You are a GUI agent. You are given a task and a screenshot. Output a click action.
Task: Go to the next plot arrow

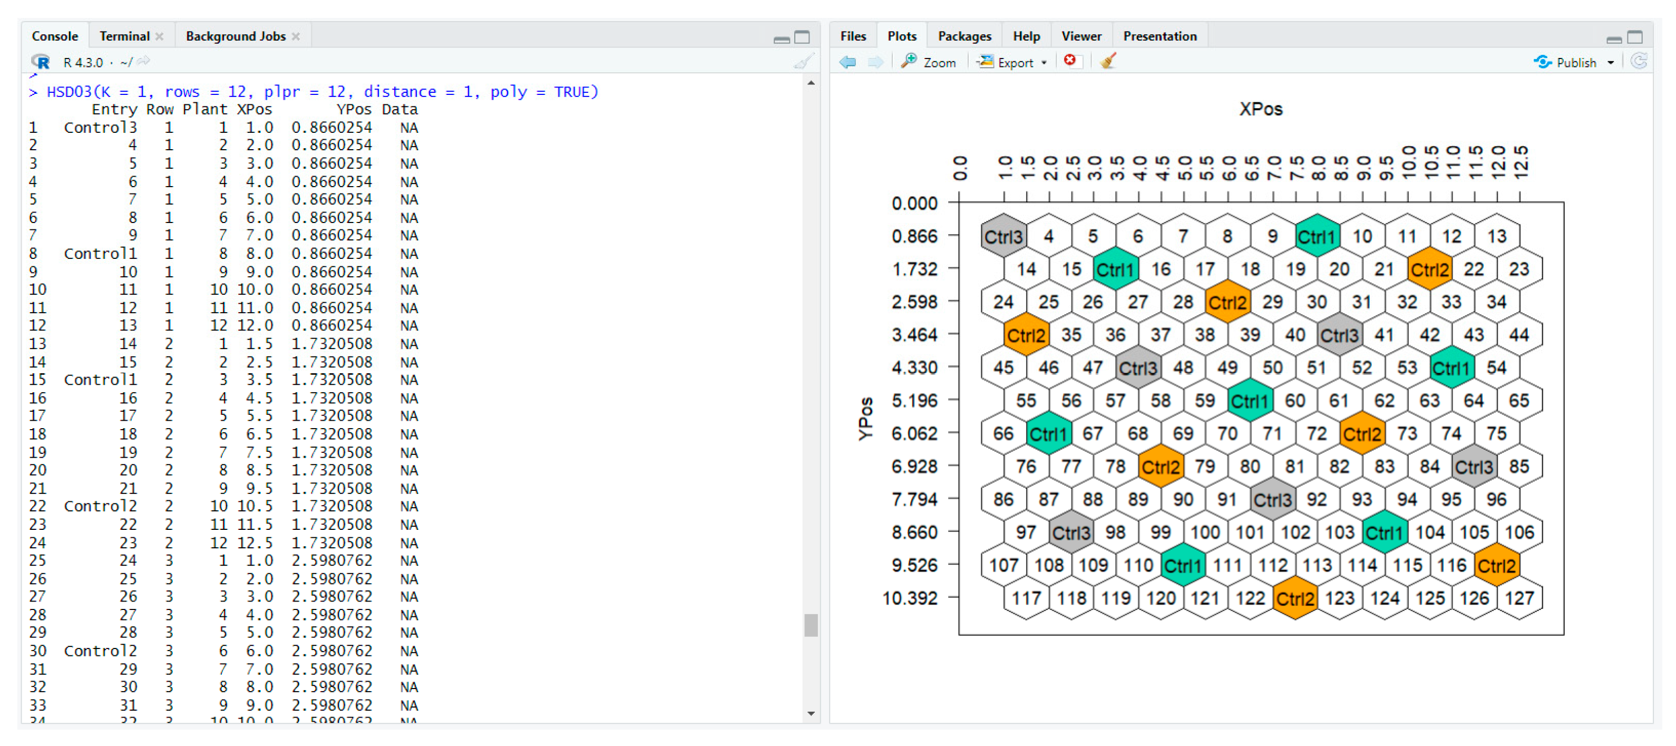coord(875,63)
